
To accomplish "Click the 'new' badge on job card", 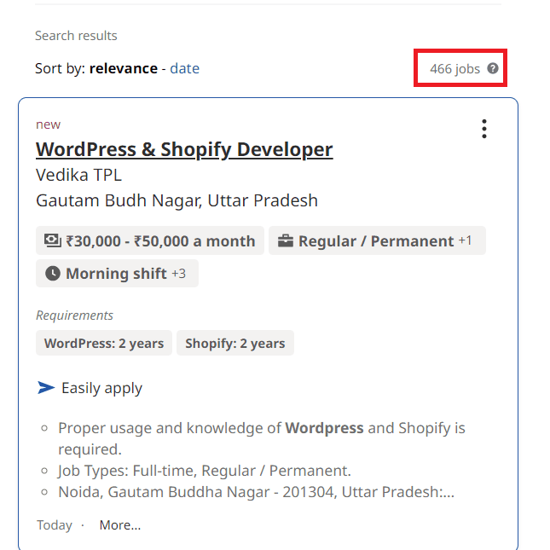I will point(48,124).
